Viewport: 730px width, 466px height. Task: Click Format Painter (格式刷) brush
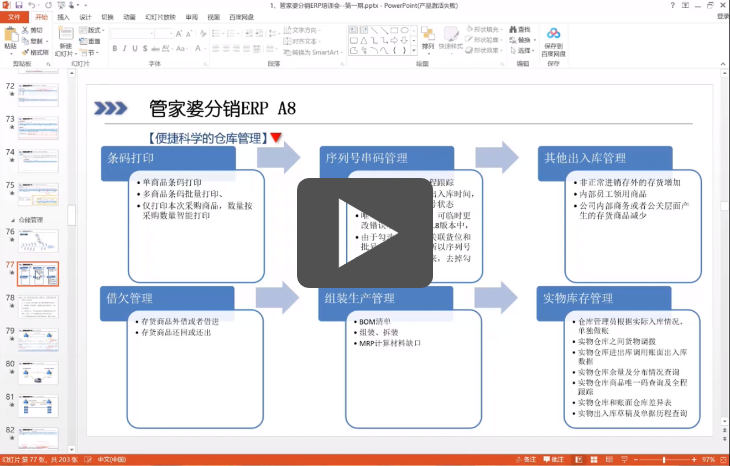(x=26, y=52)
